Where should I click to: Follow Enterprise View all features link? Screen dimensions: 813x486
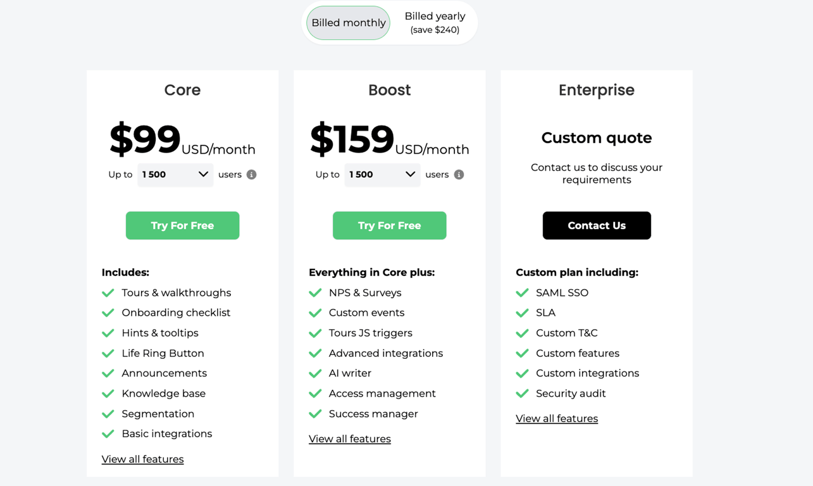pyautogui.click(x=556, y=419)
